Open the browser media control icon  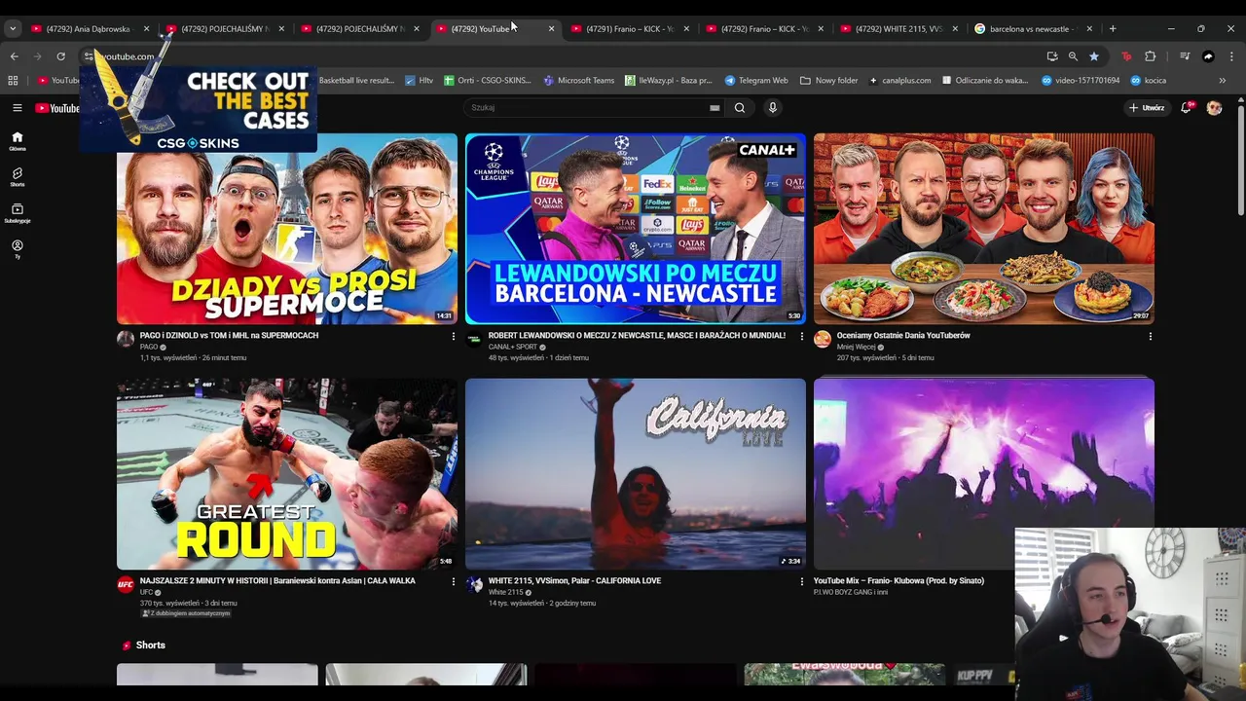pyautogui.click(x=1185, y=56)
